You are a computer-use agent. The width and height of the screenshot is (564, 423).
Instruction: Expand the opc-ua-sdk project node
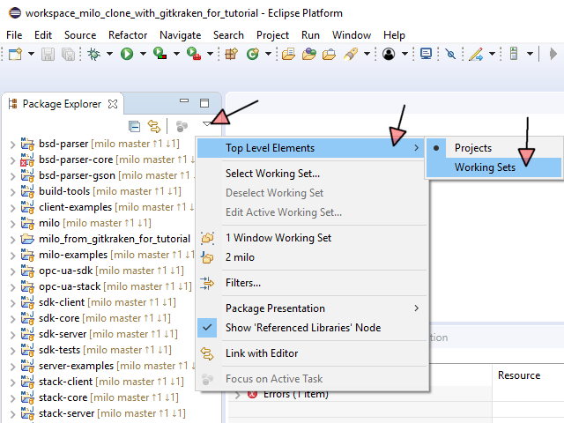click(13, 271)
